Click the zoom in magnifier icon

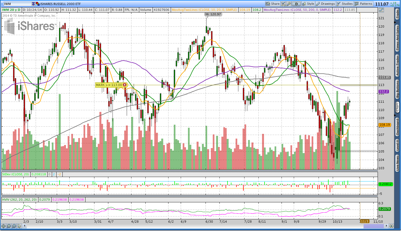click(9, 226)
